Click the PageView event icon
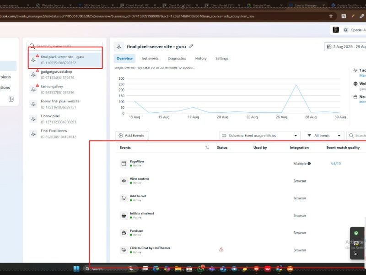Viewport: 366px width, 275px height. (x=124, y=164)
